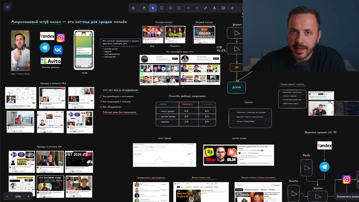Zoom out with the minus button
Screen dimensions: 359x202
(8, 196)
